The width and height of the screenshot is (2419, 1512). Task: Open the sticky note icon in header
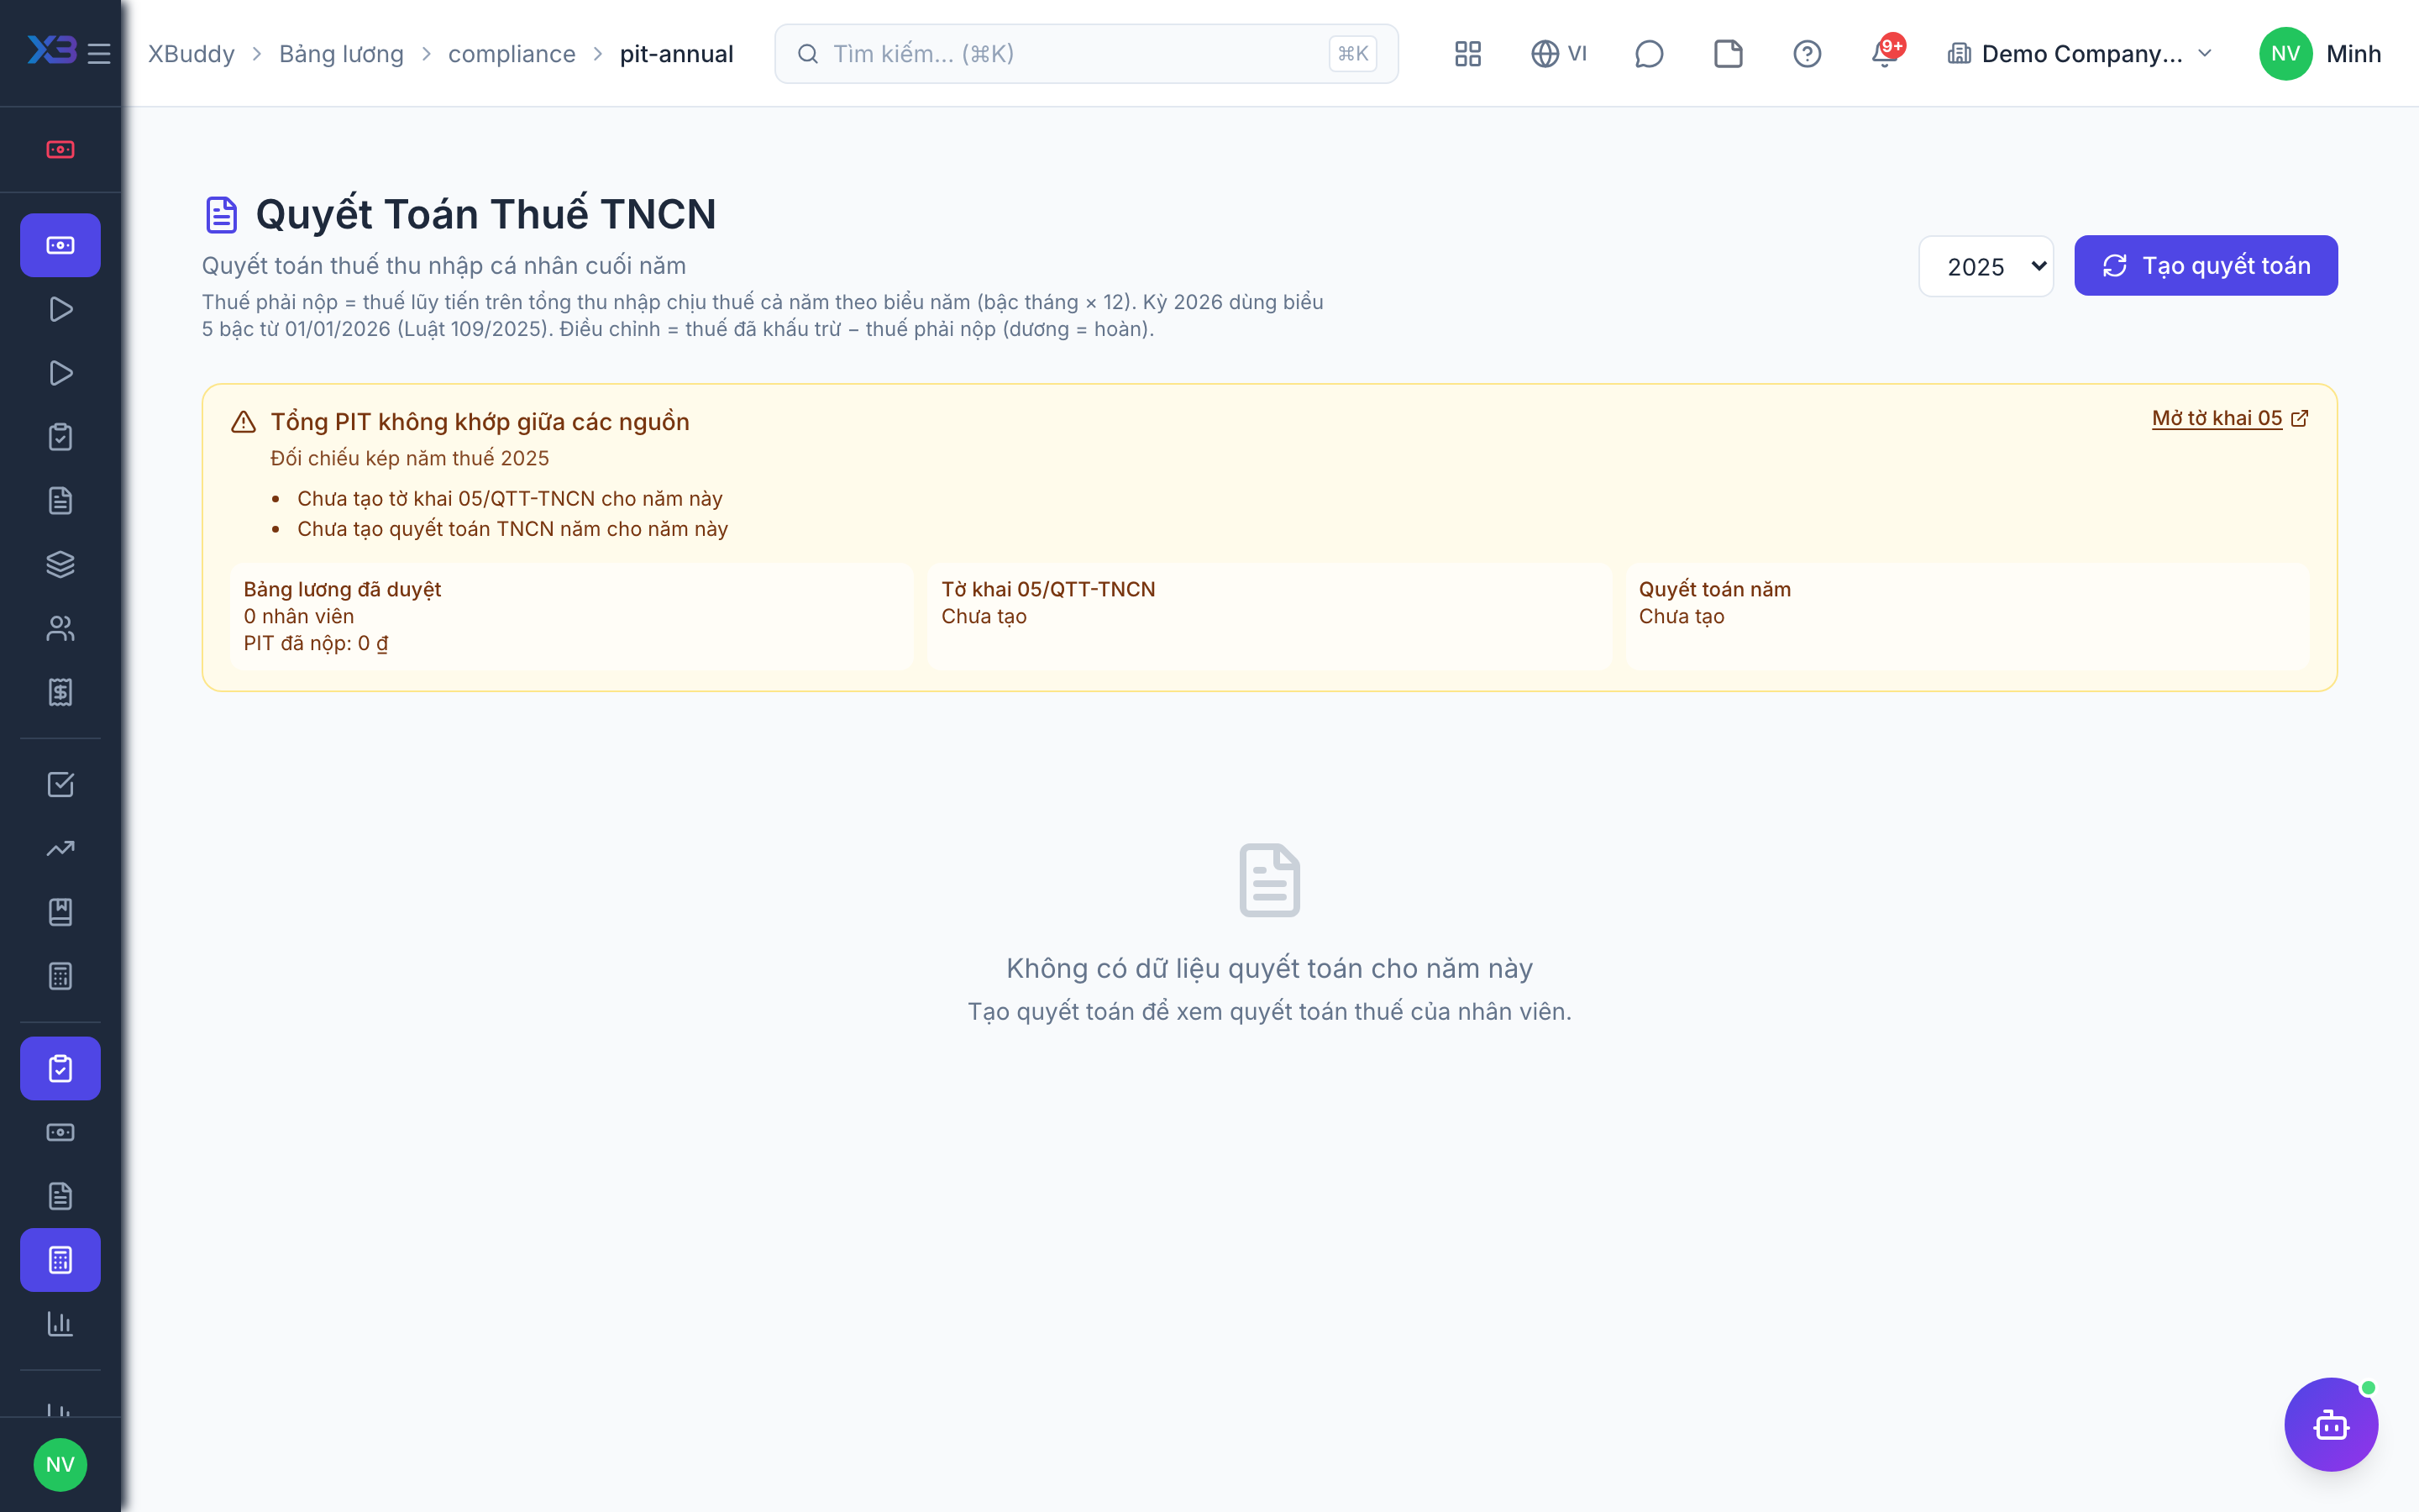[1729, 54]
